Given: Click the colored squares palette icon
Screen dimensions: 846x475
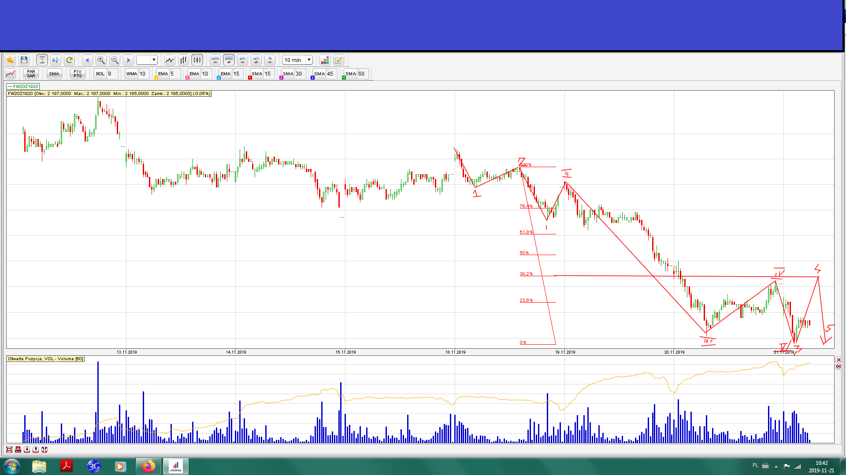Looking at the screenshot, I should [x=325, y=60].
